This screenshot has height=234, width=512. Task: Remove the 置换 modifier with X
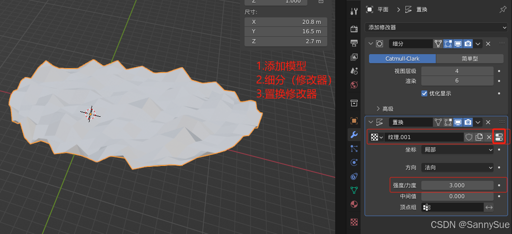[488, 122]
